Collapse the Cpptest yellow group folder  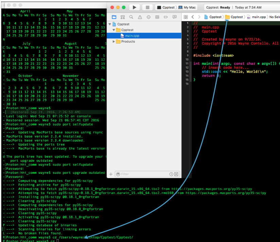[x=114, y=30]
